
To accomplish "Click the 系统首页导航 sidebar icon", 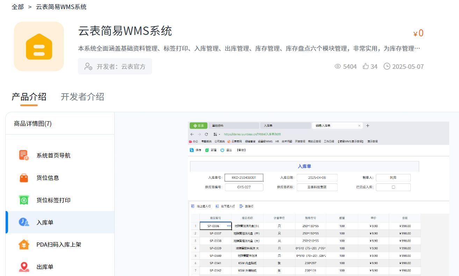I will coord(24,155).
